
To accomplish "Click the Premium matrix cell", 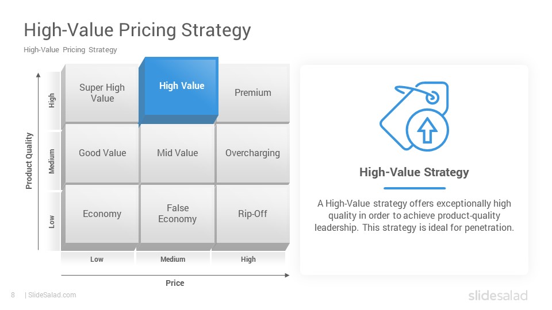I will pos(253,93).
